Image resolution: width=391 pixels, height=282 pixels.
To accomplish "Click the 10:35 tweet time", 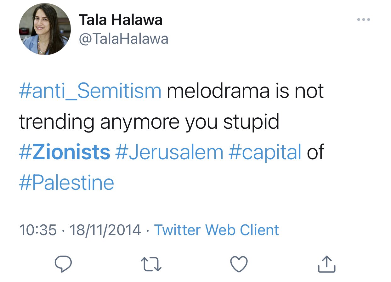I will [38, 230].
